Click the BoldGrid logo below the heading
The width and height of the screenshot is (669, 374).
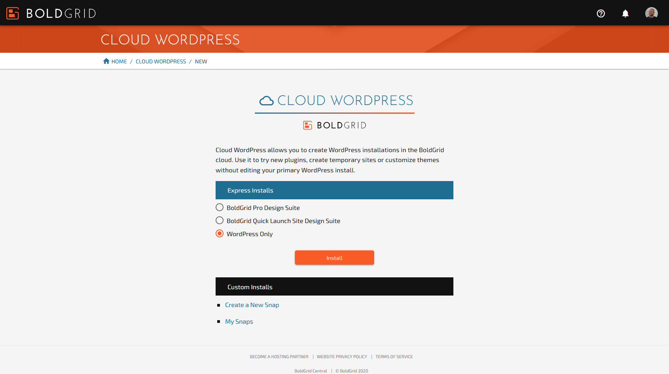click(x=334, y=125)
